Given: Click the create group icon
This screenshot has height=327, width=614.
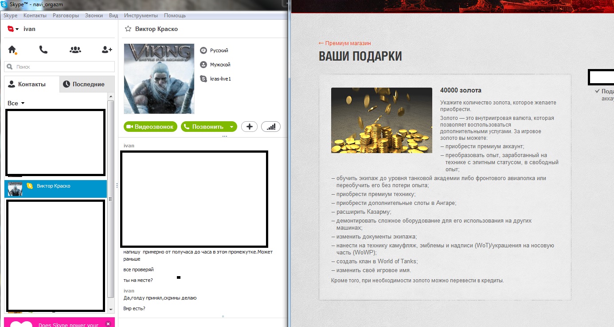Looking at the screenshot, I should [x=75, y=50].
